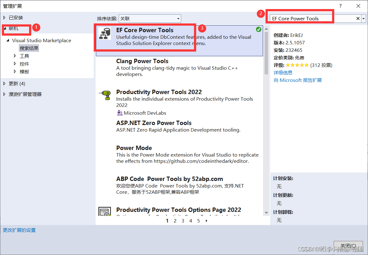Go to results page 2
The image size is (368, 255).
click(x=175, y=221)
